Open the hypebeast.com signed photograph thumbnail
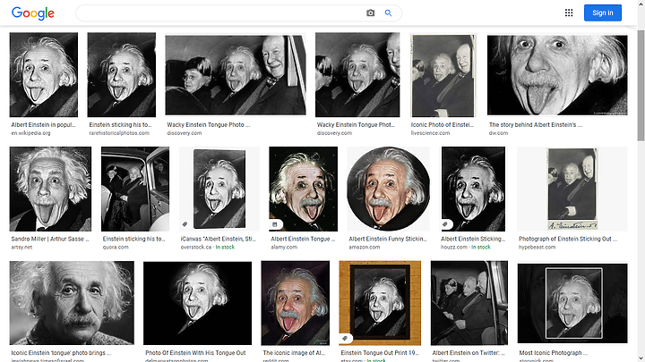Image resolution: width=645 pixels, height=362 pixels. coord(572,189)
